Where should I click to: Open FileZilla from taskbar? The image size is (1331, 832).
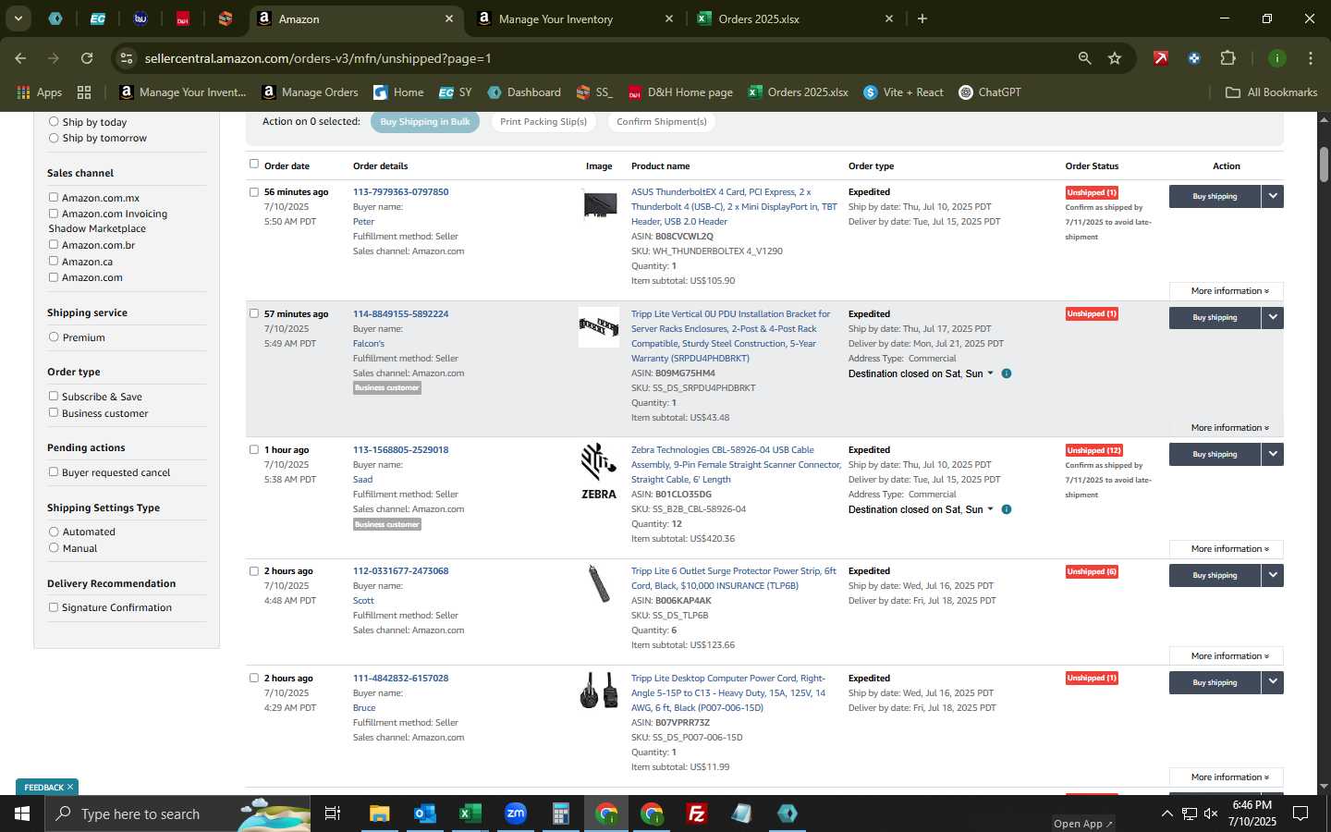coord(697,814)
